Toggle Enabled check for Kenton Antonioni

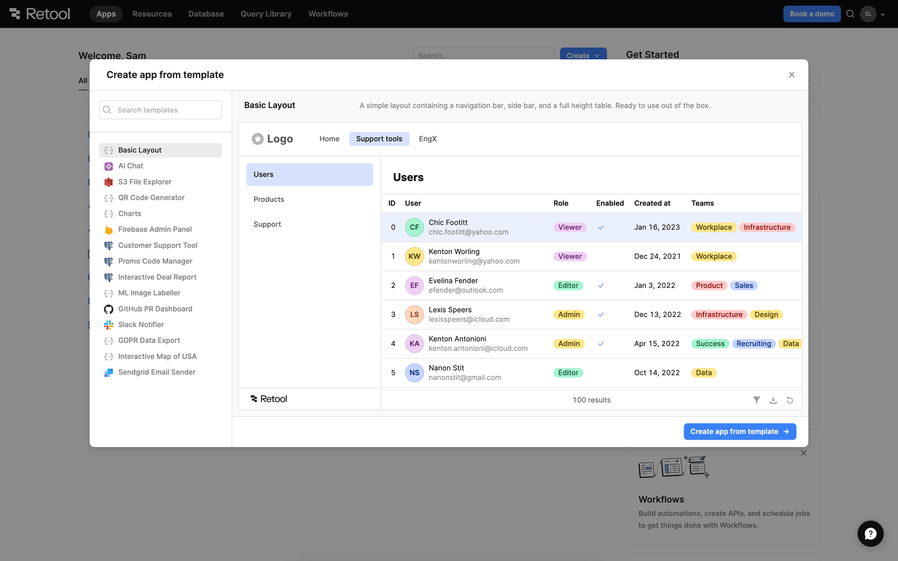point(601,344)
